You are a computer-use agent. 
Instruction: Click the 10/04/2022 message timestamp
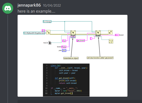point(52,5)
